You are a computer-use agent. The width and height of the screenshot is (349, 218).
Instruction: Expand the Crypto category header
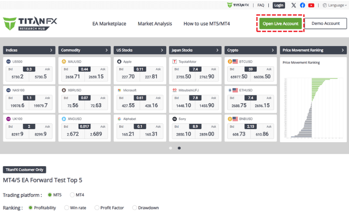(x=250, y=50)
